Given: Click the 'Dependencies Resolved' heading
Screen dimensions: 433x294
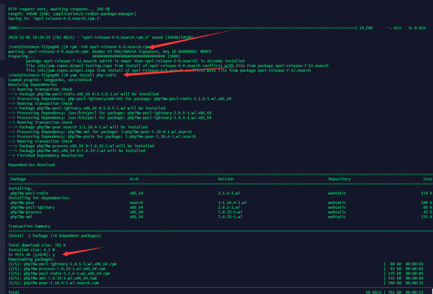Looking at the screenshot, I should pos(31,165).
